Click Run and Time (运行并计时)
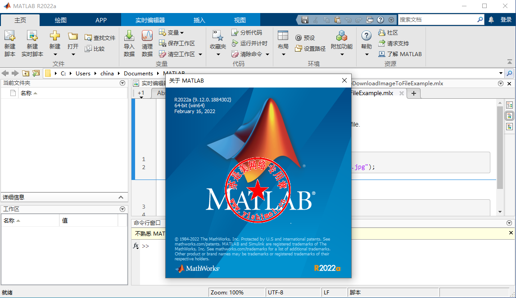516x298 pixels. point(249,43)
